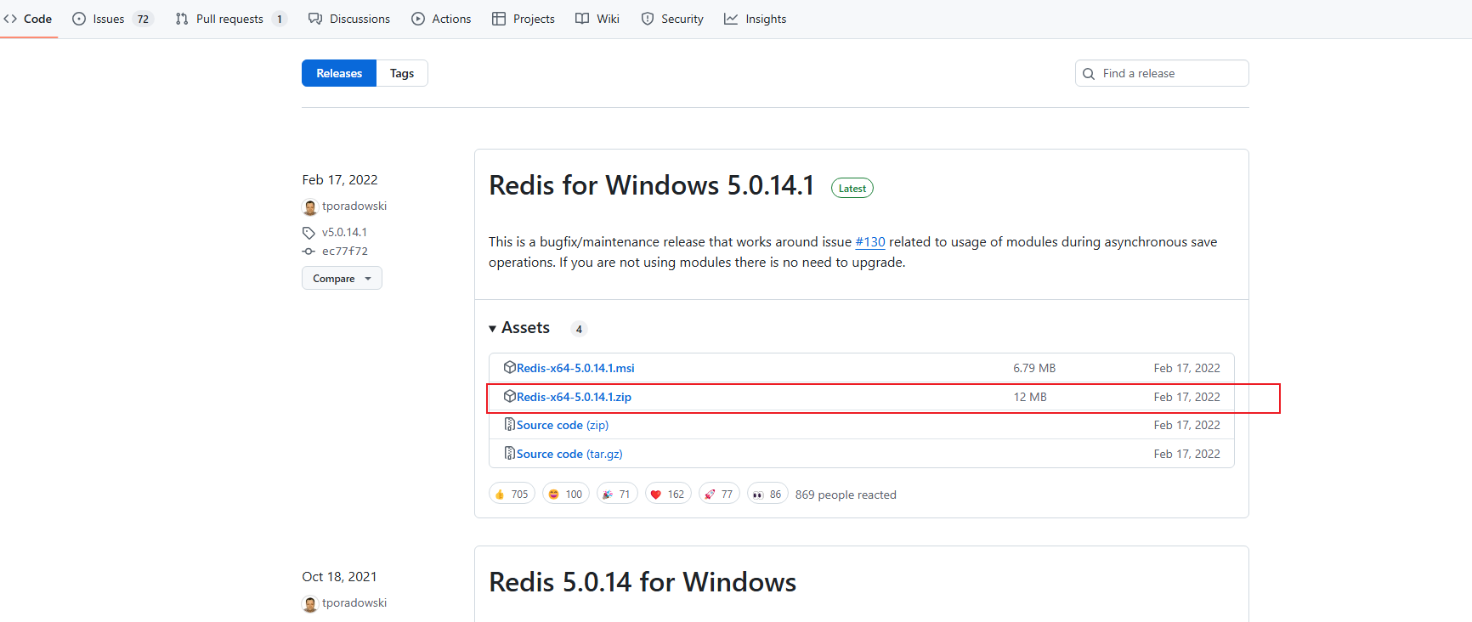Open the Projects tab
This screenshot has width=1472, height=622.
524,19
